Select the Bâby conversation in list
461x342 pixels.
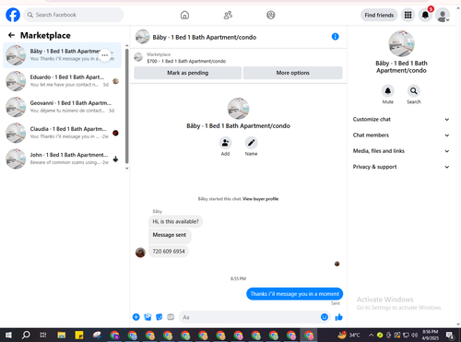tap(62, 55)
